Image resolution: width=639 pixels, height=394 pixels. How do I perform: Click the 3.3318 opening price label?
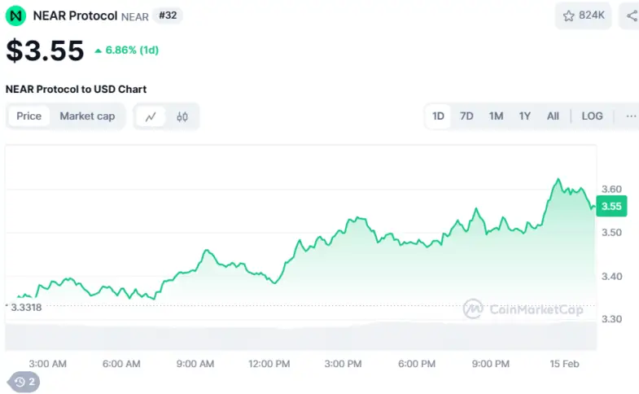(x=26, y=308)
